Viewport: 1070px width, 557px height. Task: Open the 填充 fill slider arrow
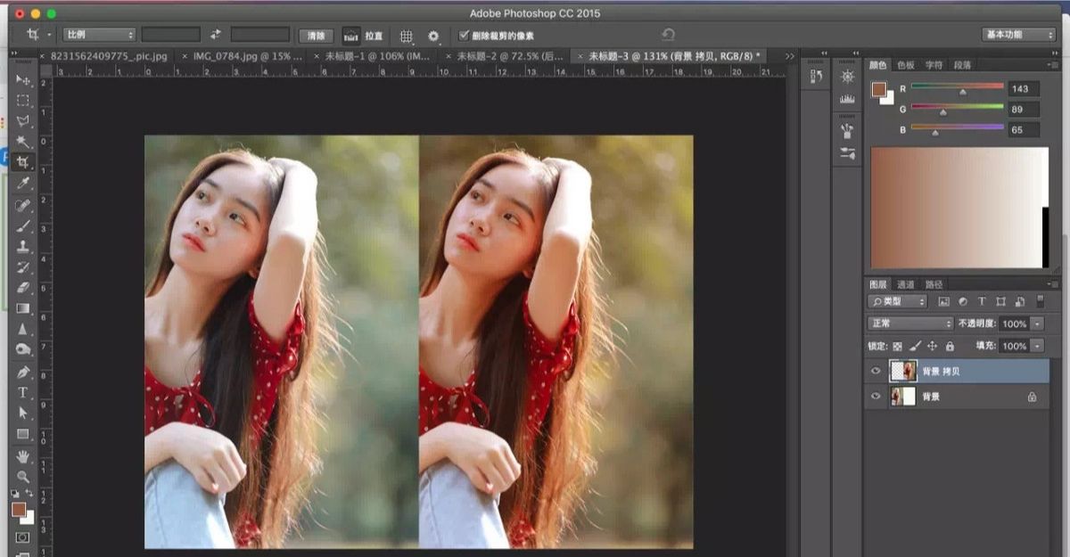[x=1037, y=346]
